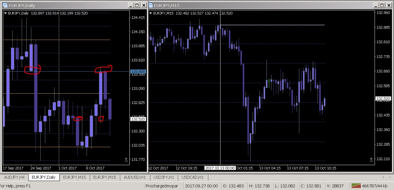Click the C: 132.581 close value
Image resolution: width=394 pixels, height=190 pixels.
coord(311,186)
